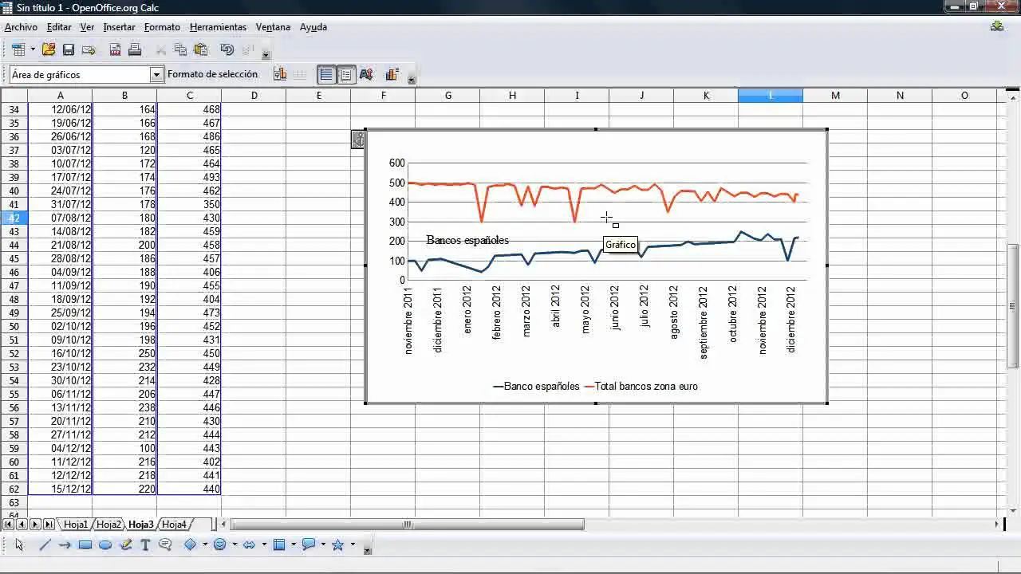Viewport: 1021px width, 574px height.
Task: Click the Undo icon
Action: pos(227,49)
